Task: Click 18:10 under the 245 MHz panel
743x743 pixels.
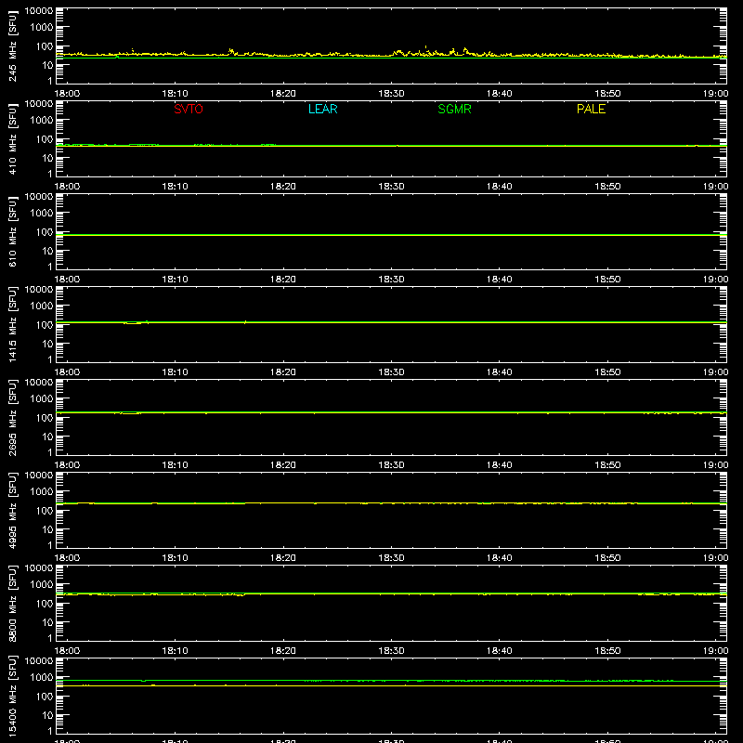Action: (175, 94)
